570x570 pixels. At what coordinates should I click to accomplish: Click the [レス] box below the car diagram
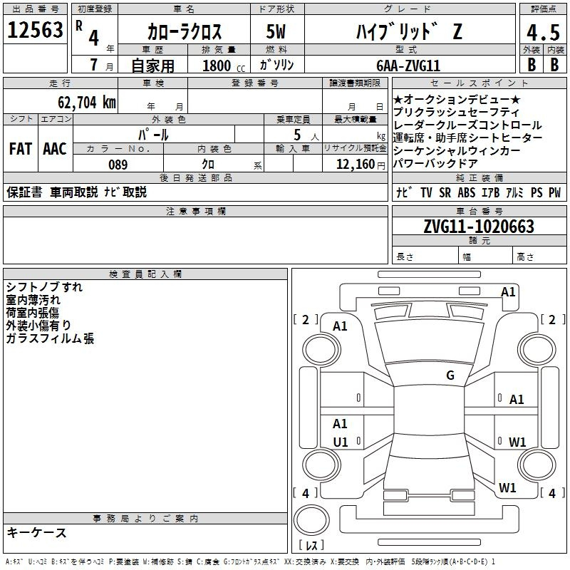pos(311,546)
